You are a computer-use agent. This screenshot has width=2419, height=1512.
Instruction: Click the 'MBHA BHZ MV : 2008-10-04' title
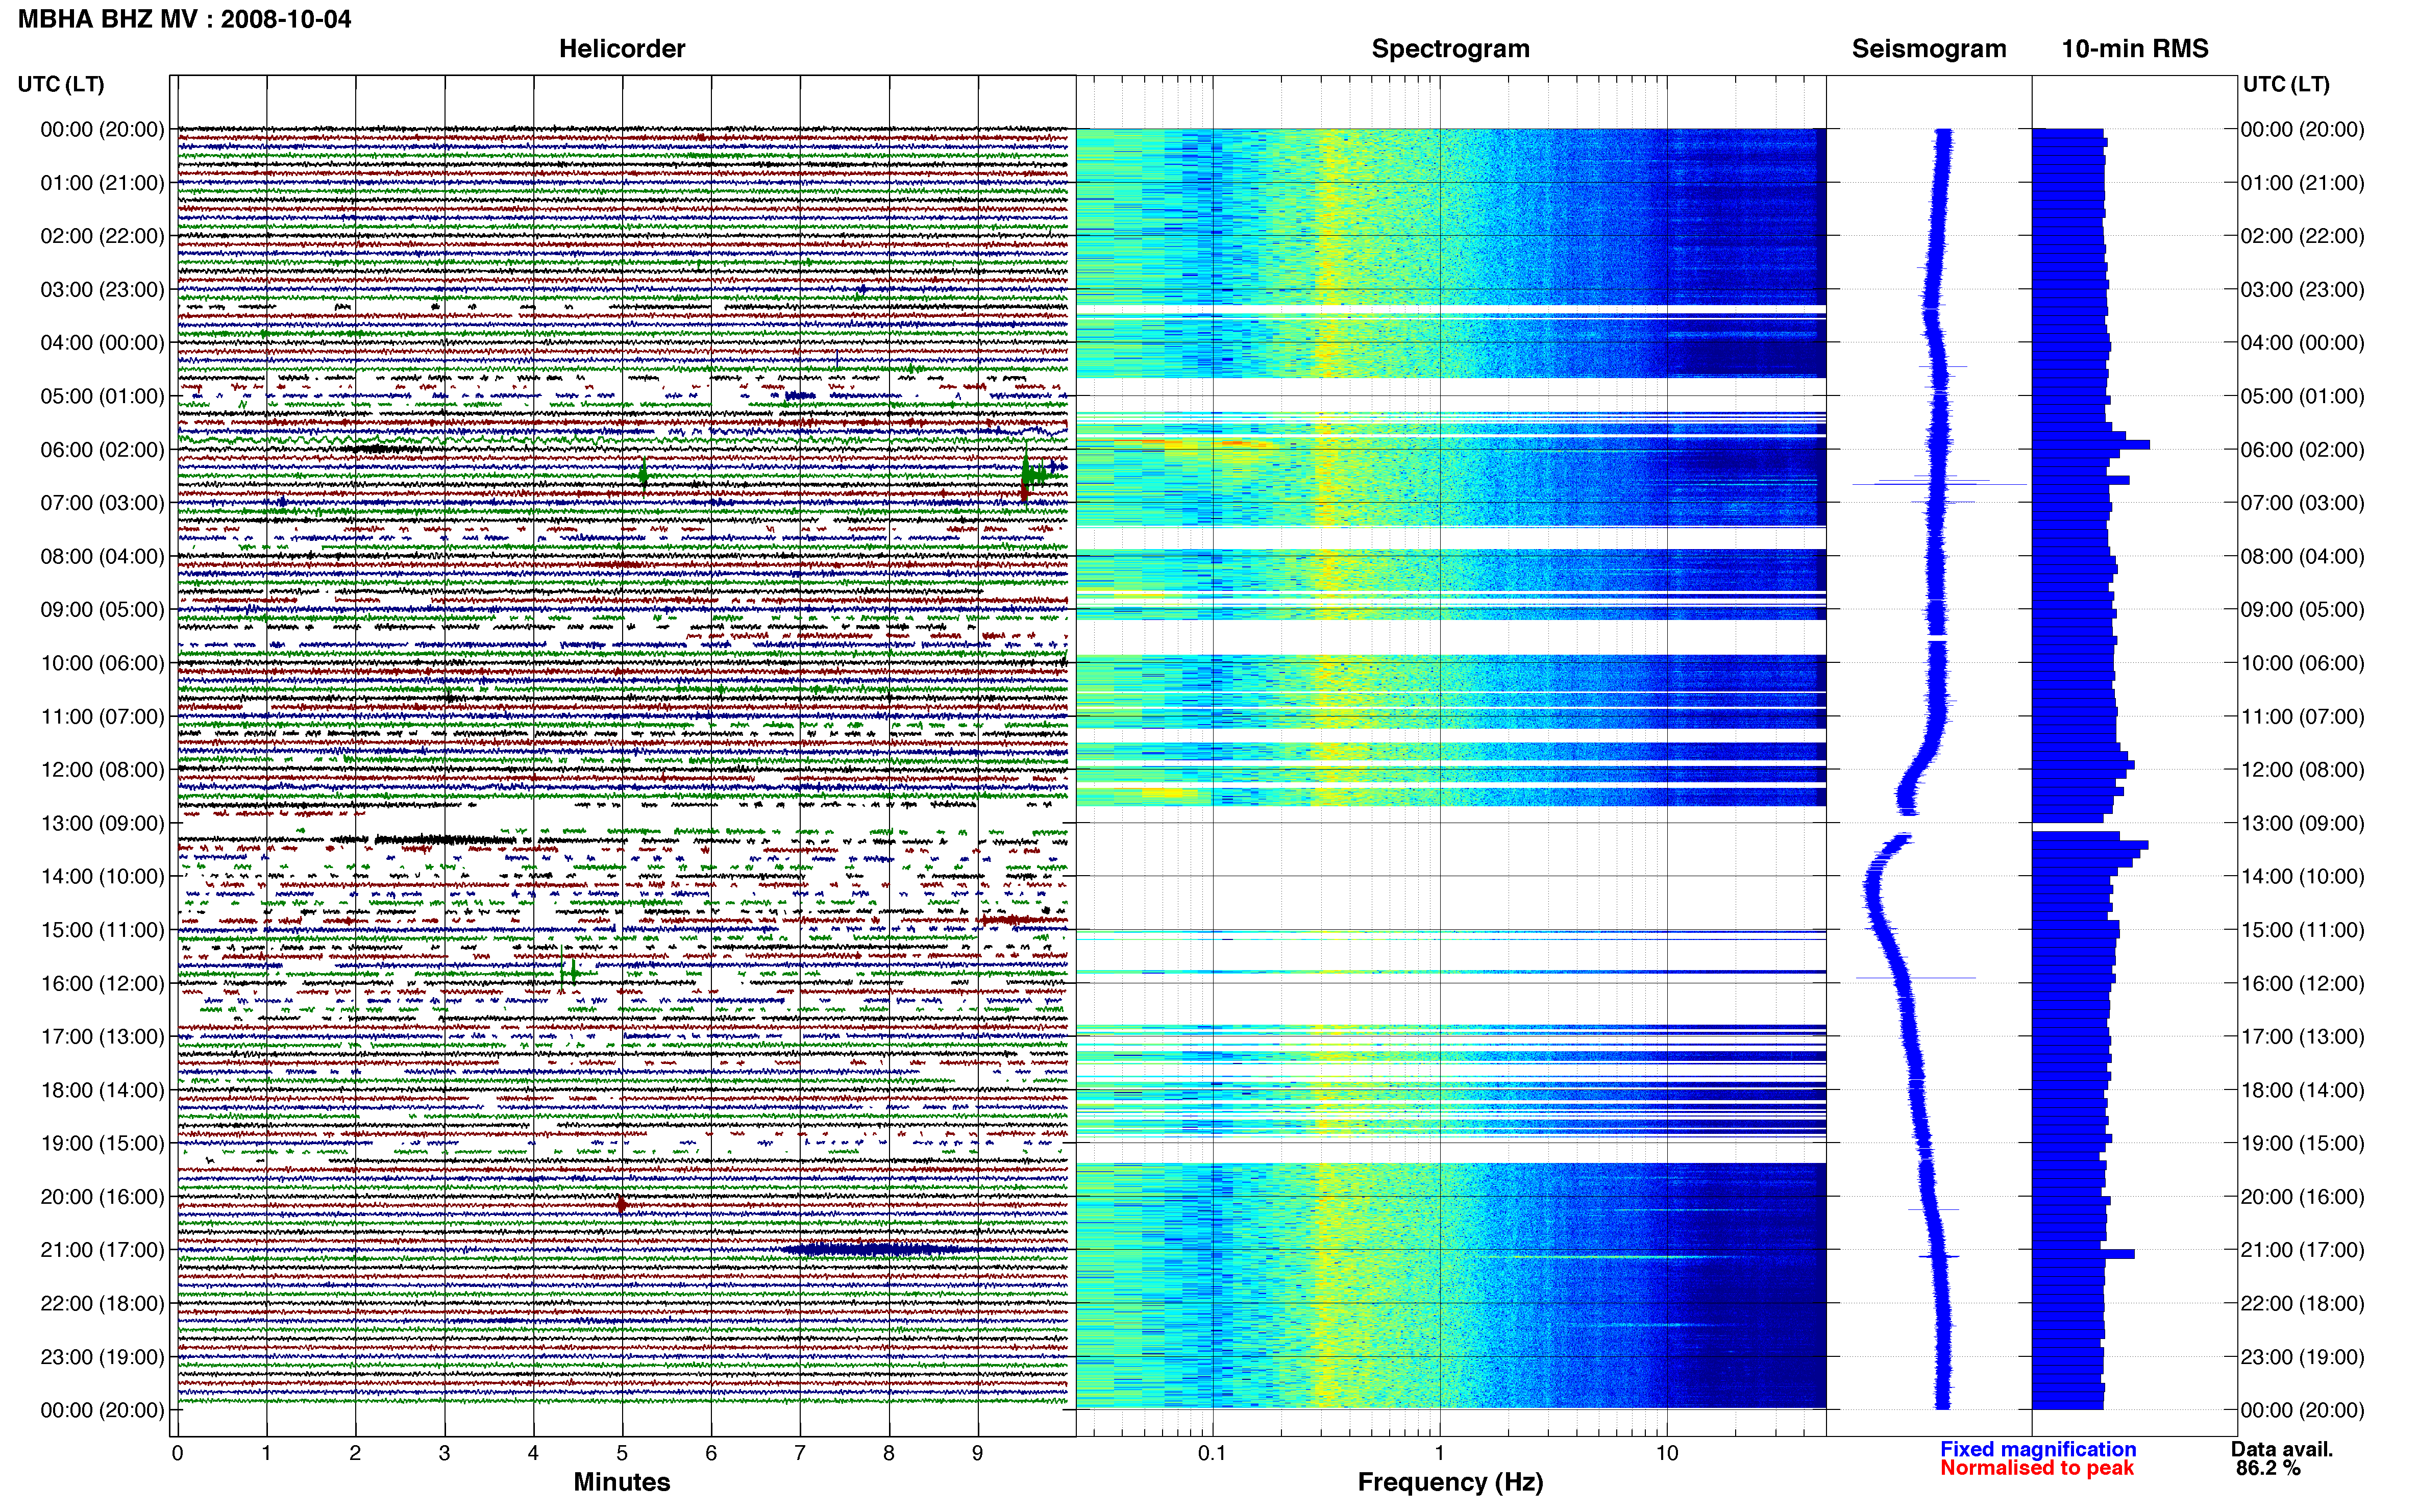pyautogui.click(x=184, y=19)
